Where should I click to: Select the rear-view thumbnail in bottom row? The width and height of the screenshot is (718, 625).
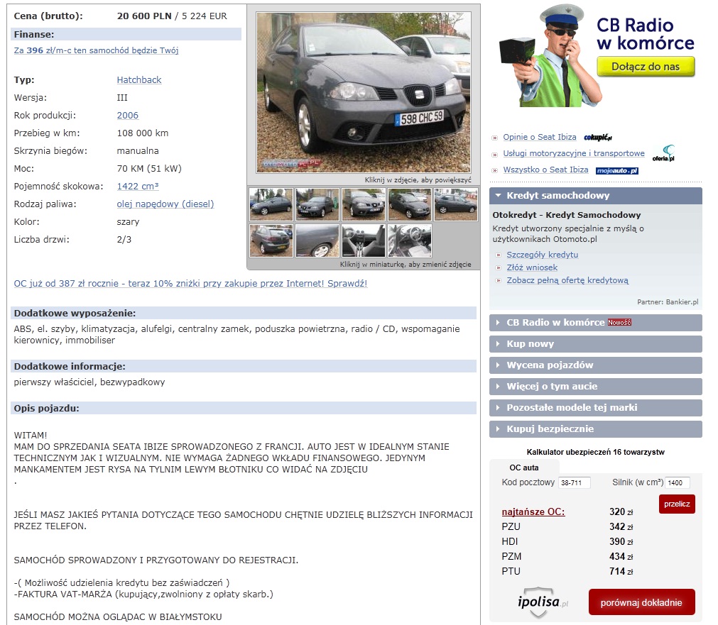tap(271, 240)
